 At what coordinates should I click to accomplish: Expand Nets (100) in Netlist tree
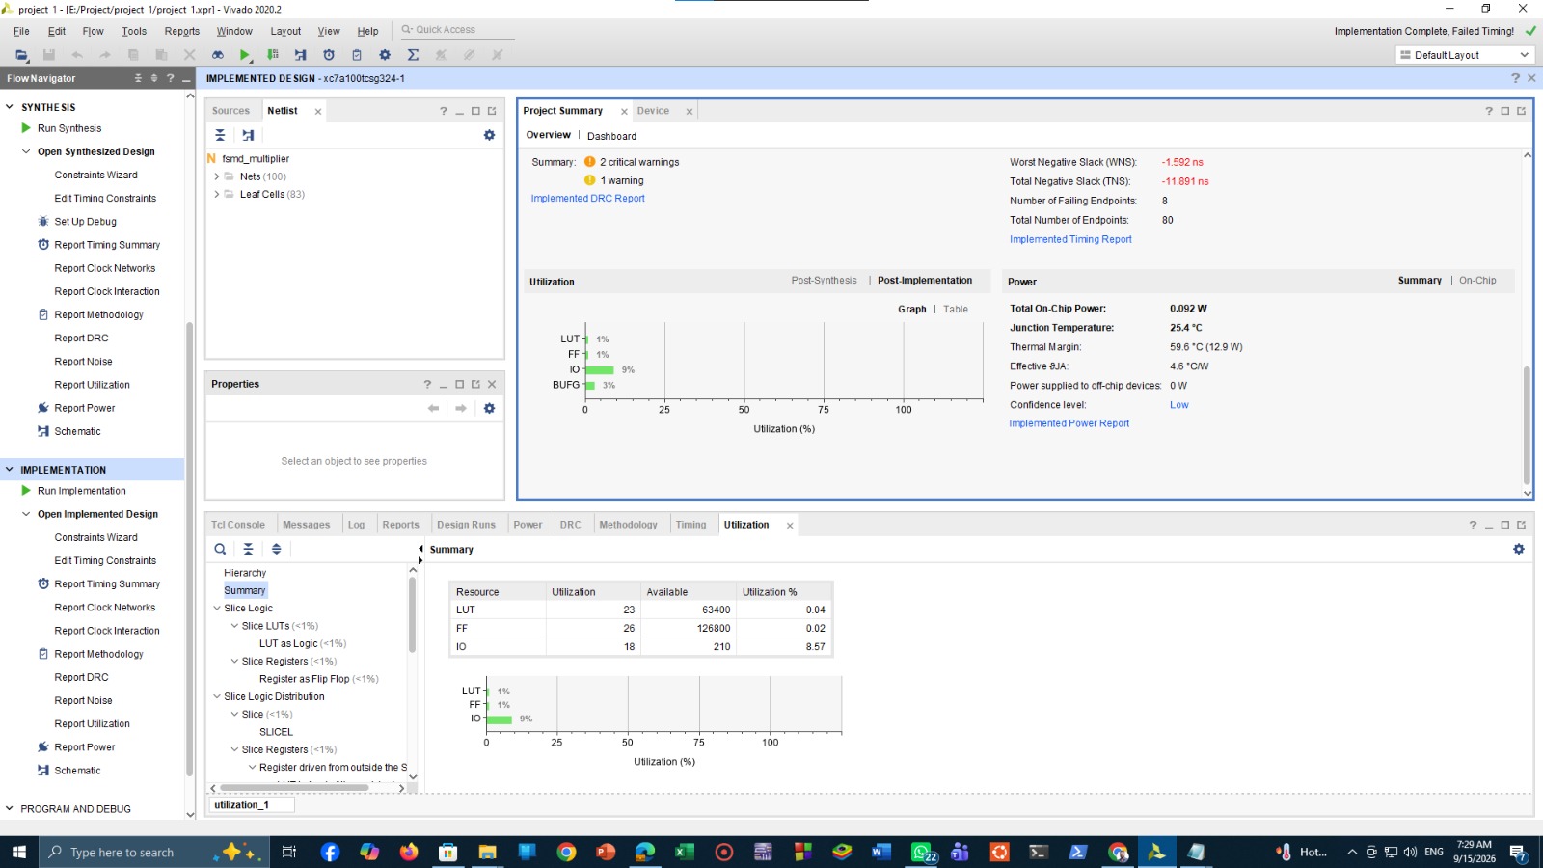coord(216,176)
